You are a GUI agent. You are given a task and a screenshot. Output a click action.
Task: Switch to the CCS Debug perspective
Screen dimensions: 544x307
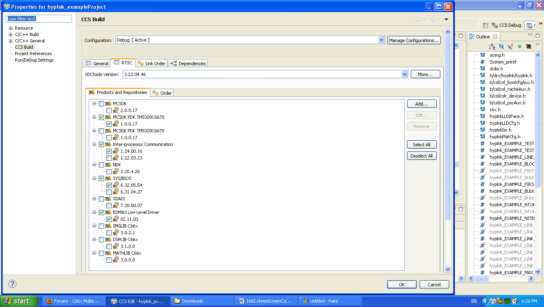coord(506,25)
